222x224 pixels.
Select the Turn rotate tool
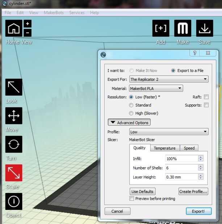point(14,144)
